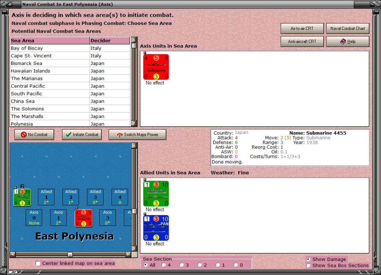
Task: Open the Air-to-air CRT chart
Action: 302,29
